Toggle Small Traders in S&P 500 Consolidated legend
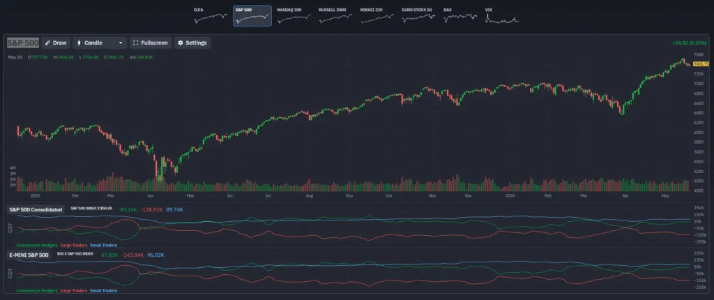 103,246
